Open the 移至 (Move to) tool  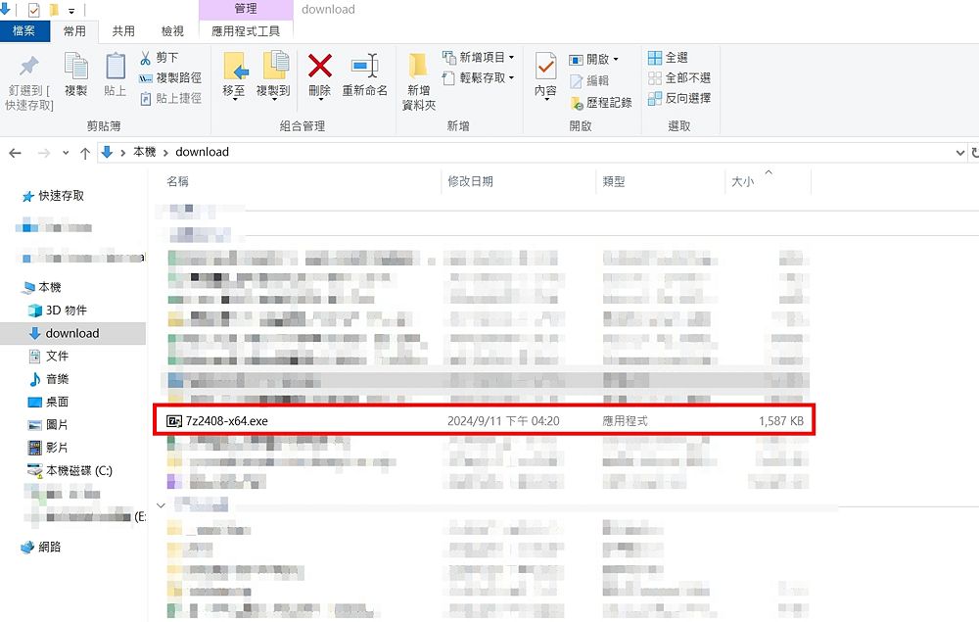point(235,78)
